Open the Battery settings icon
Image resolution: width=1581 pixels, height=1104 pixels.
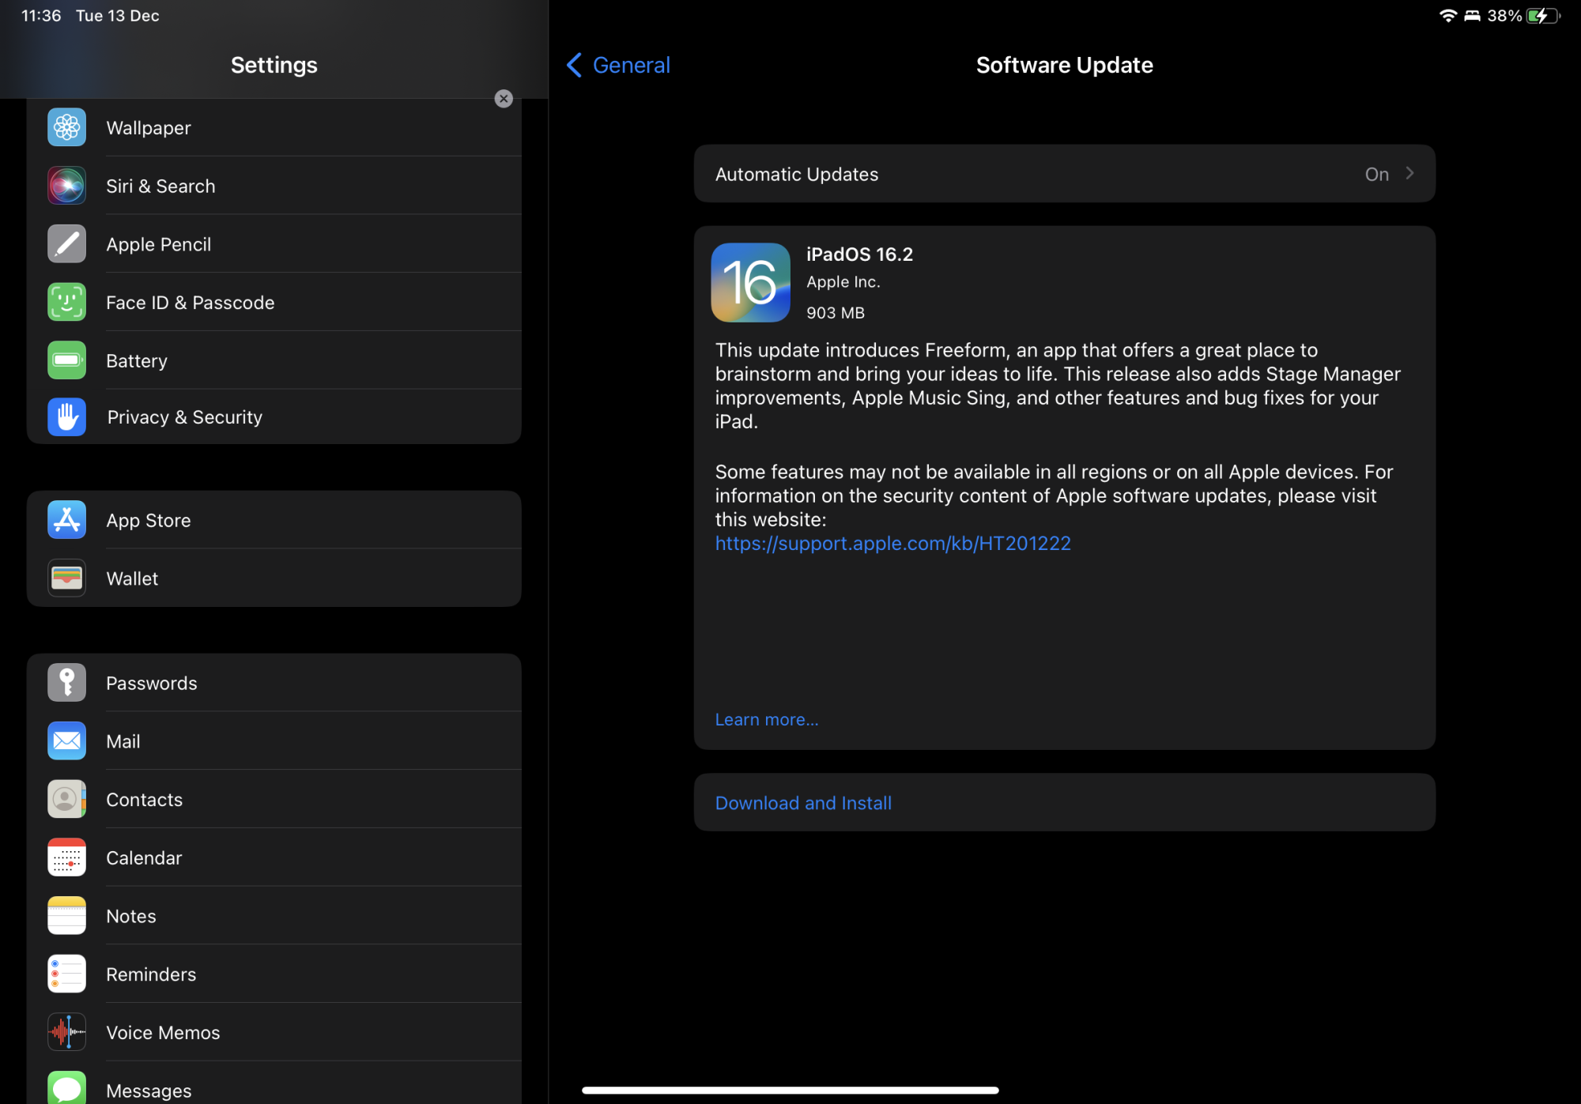click(66, 360)
